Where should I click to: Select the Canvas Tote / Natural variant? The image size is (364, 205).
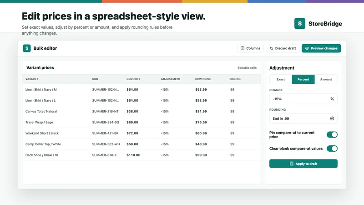(41, 111)
